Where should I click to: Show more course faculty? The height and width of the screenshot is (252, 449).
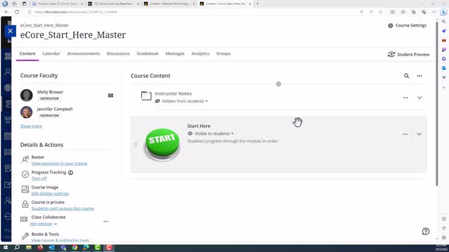click(31, 126)
